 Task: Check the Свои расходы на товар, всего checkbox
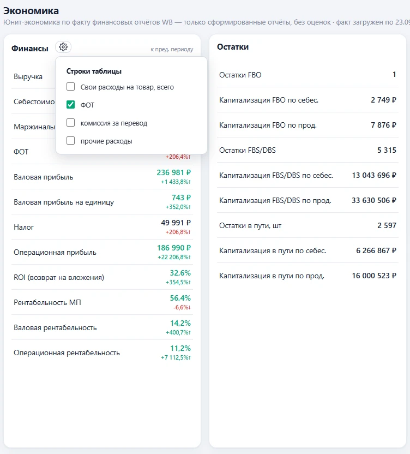[x=70, y=87]
